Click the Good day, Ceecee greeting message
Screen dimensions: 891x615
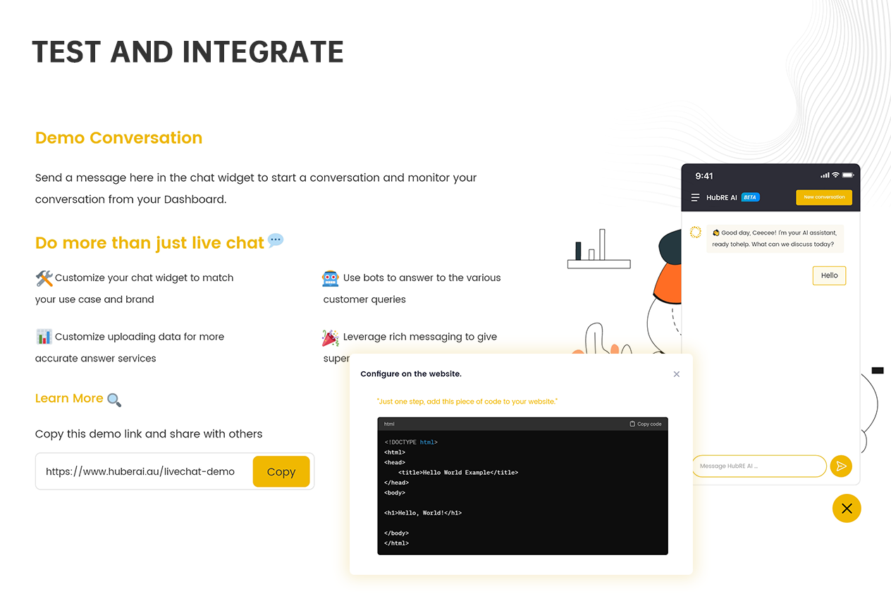(775, 239)
